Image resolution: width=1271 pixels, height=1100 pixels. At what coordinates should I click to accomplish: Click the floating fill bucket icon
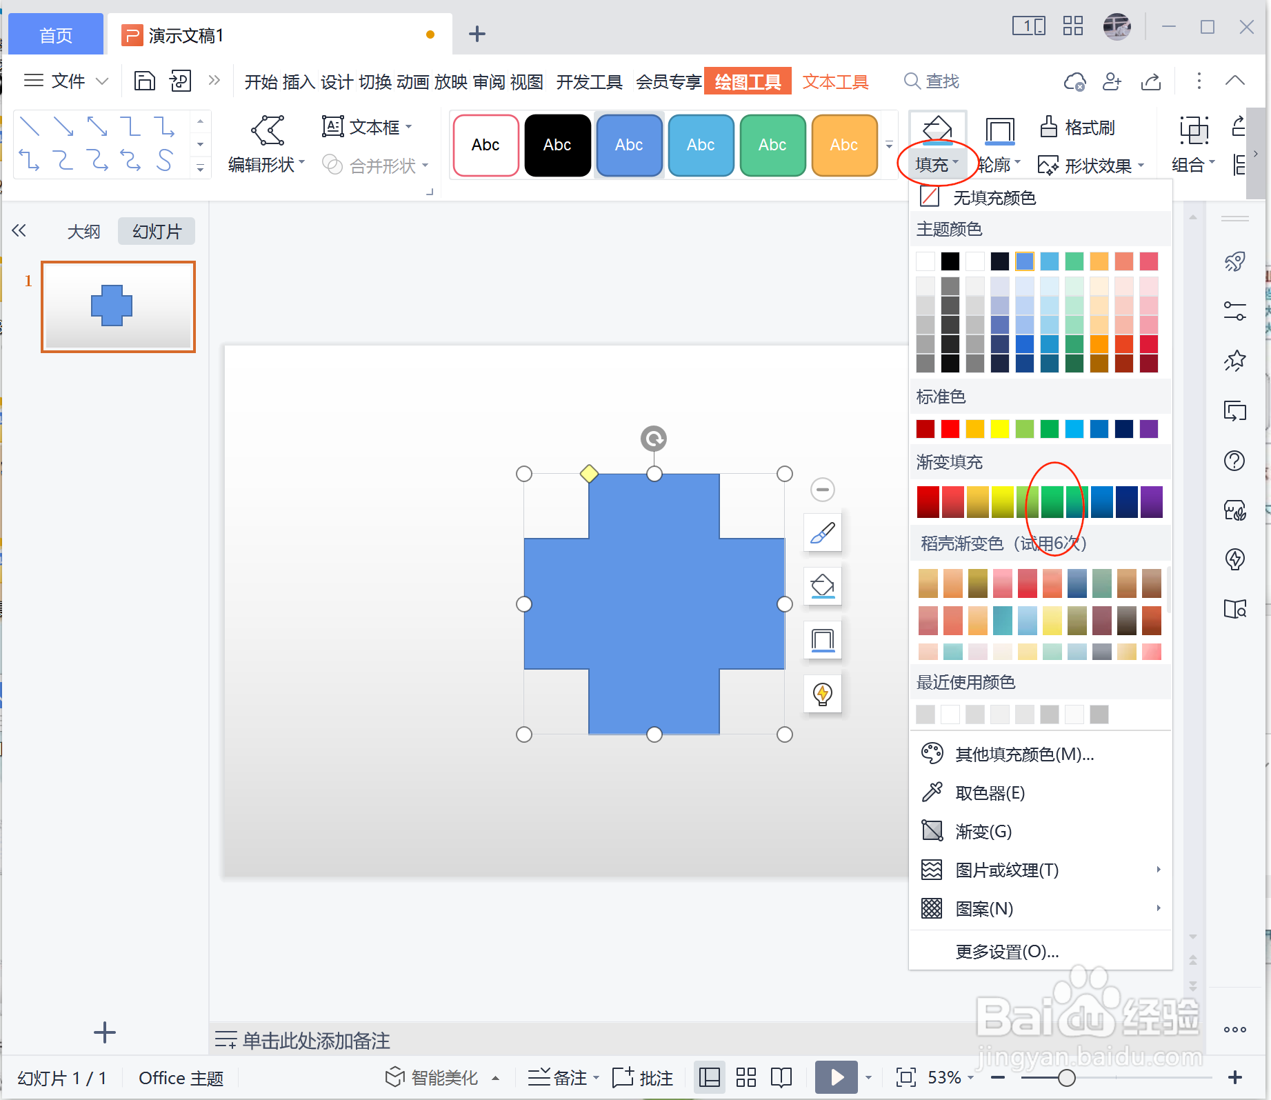823,586
